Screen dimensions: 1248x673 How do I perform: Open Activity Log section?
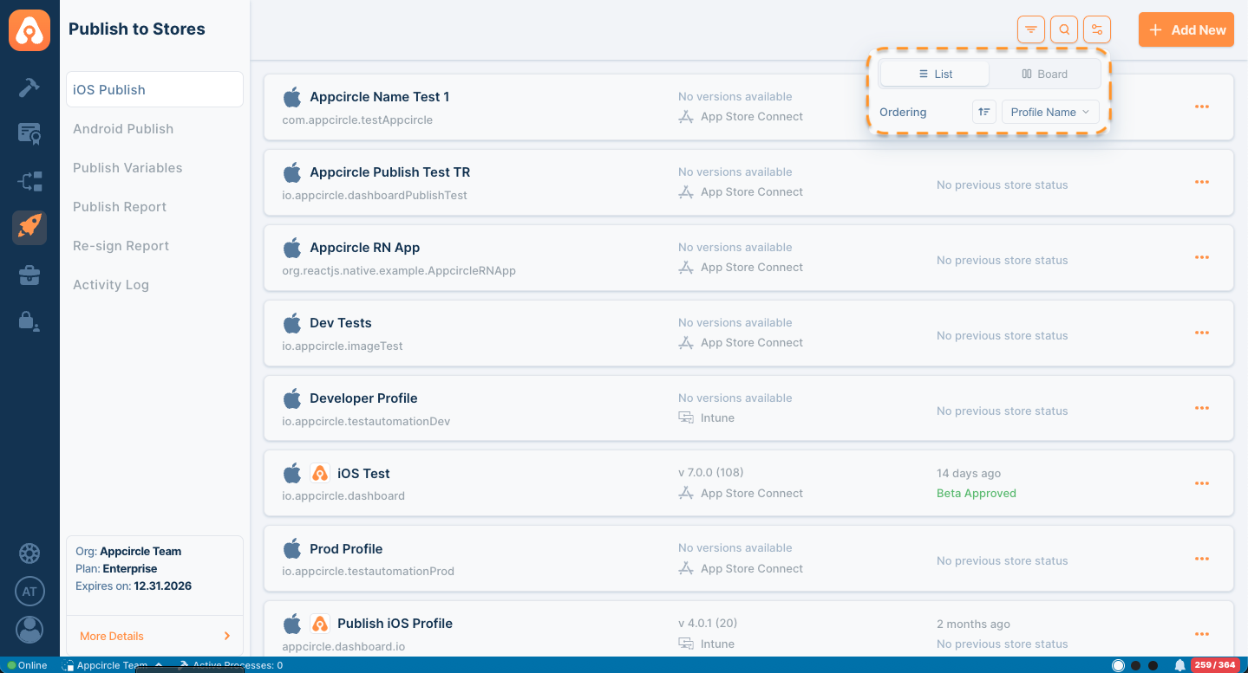pos(111,284)
